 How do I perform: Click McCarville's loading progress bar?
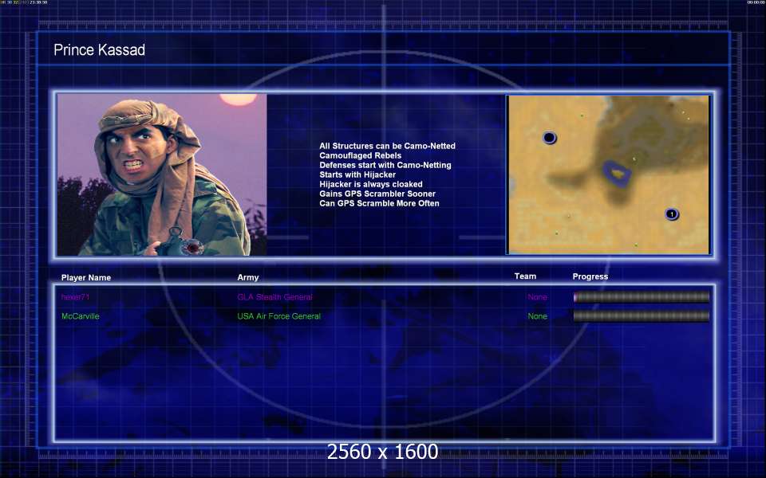coord(641,316)
